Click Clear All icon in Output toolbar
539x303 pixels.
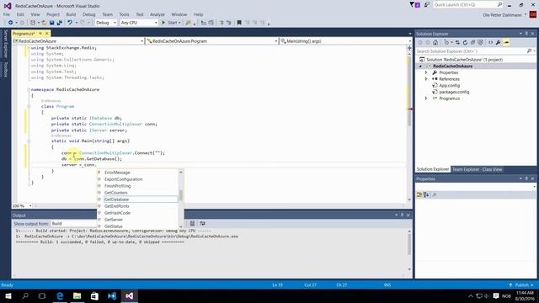(193, 223)
